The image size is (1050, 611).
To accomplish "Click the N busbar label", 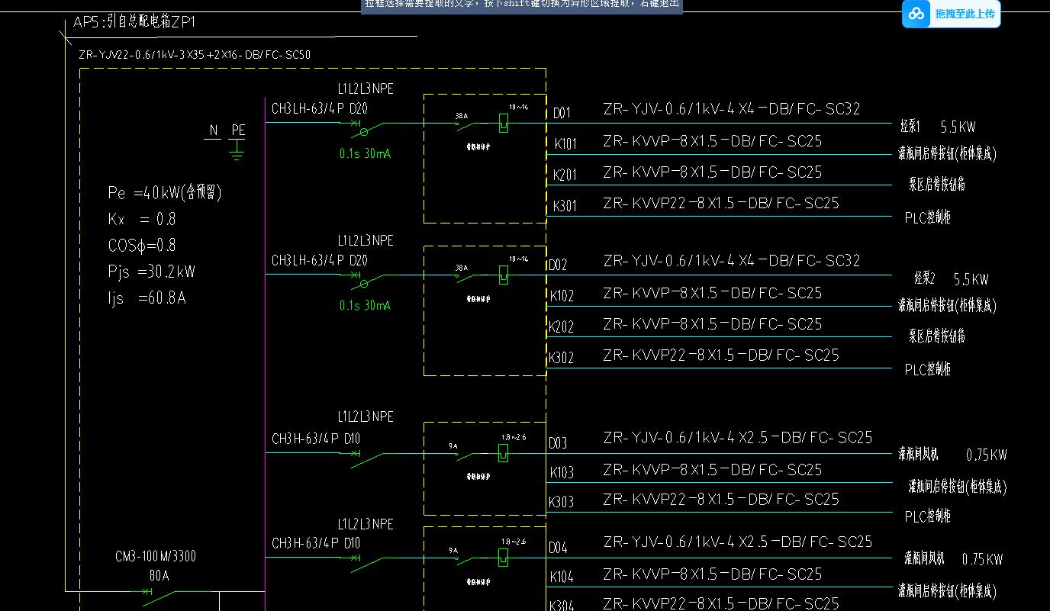I will click(x=214, y=130).
